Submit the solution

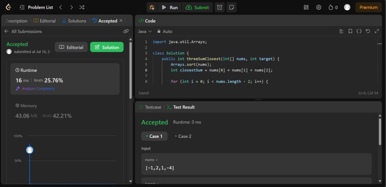pyautogui.click(x=197, y=7)
